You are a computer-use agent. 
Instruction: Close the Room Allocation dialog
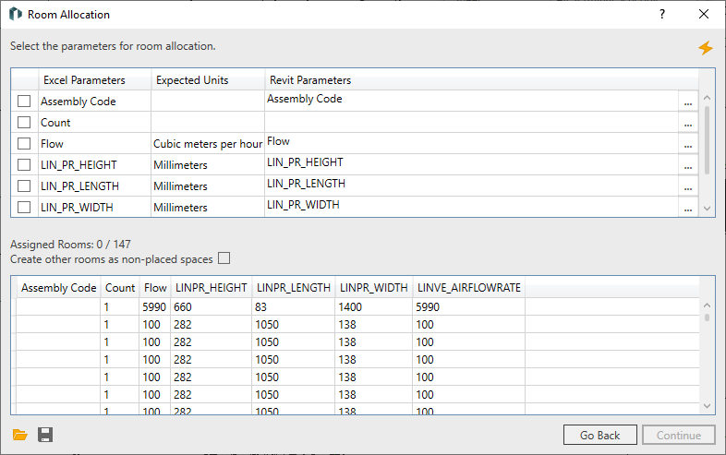pos(704,15)
